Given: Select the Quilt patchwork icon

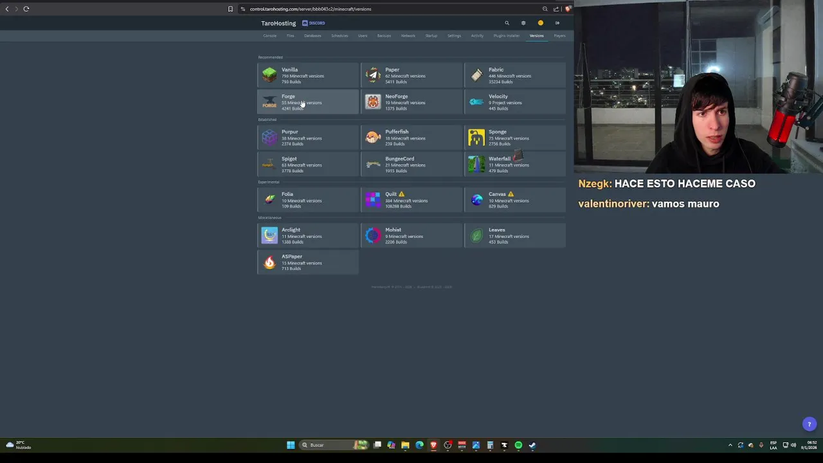Looking at the screenshot, I should coord(373,200).
